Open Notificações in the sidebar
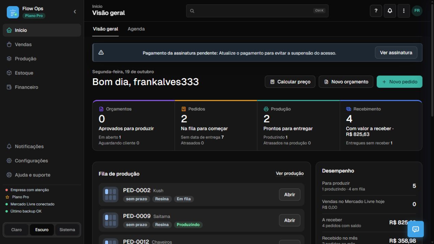The image size is (434, 244). coord(42,146)
